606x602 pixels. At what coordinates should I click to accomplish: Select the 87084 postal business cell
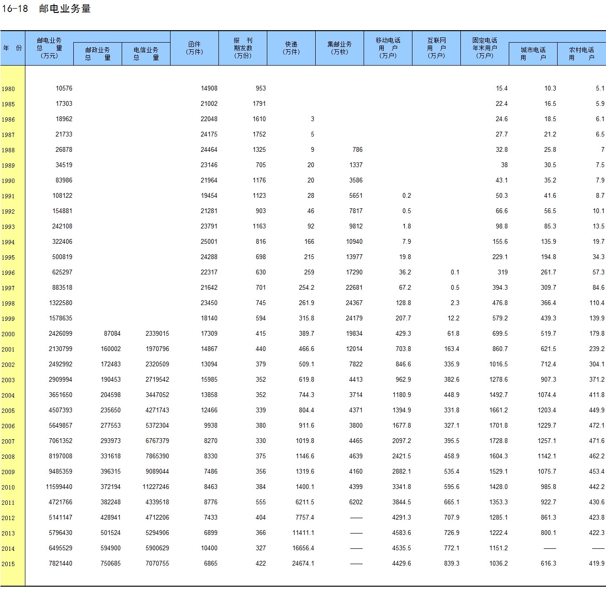(x=112, y=334)
